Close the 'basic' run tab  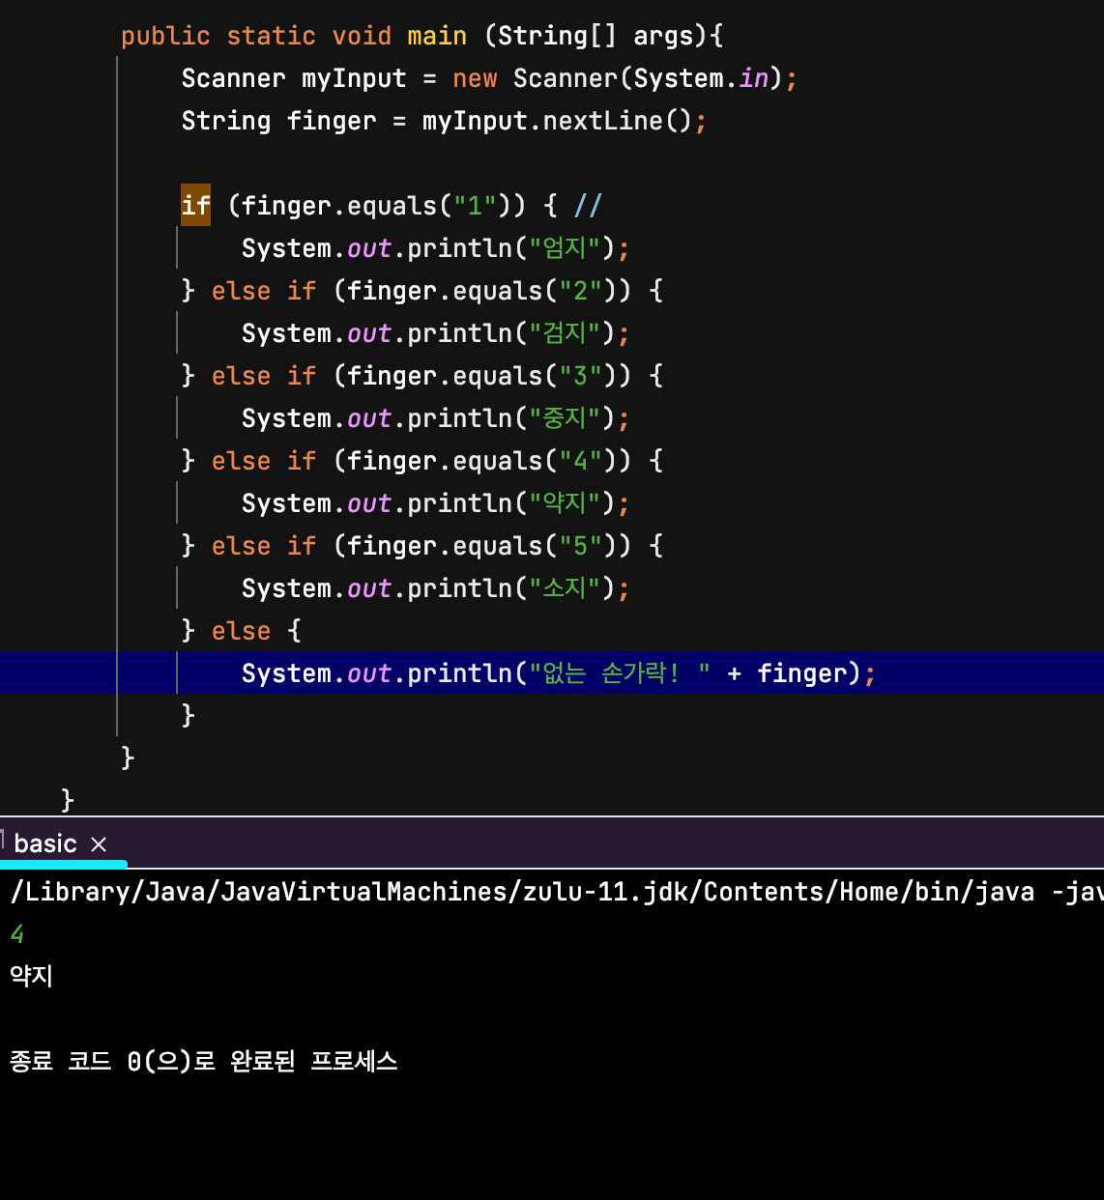99,844
